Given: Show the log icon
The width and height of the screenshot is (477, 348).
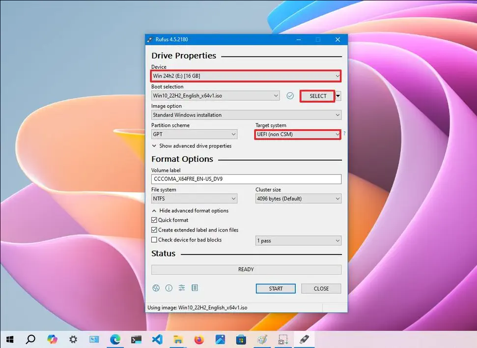Looking at the screenshot, I should pyautogui.click(x=195, y=288).
